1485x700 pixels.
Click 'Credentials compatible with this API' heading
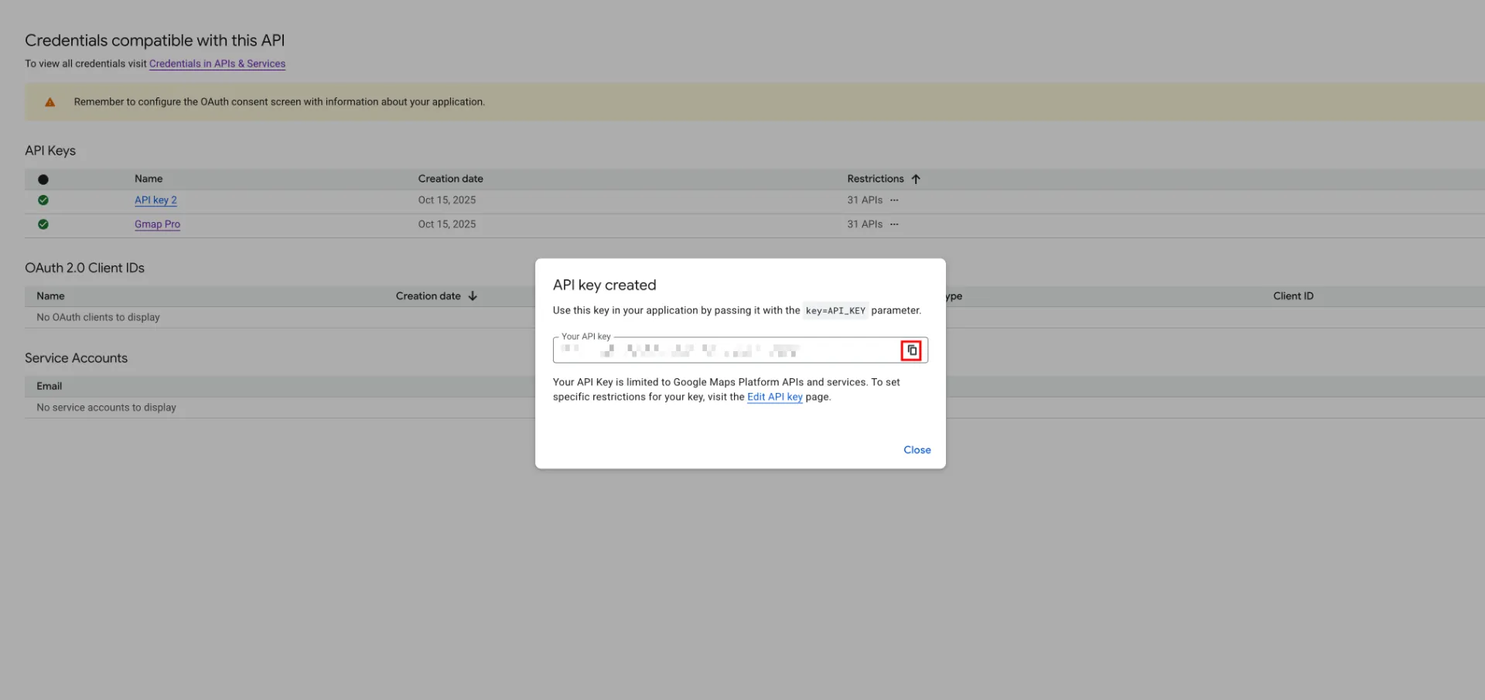155,40
